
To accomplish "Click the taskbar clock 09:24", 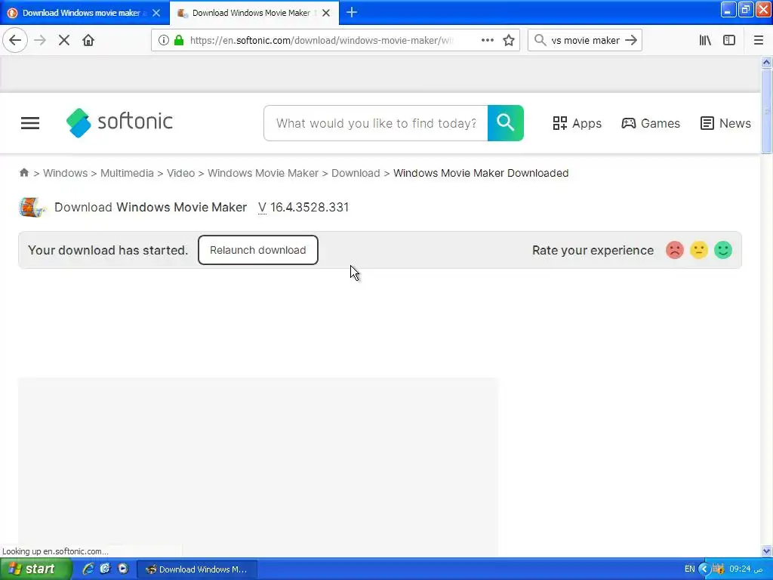I will click(x=745, y=569).
